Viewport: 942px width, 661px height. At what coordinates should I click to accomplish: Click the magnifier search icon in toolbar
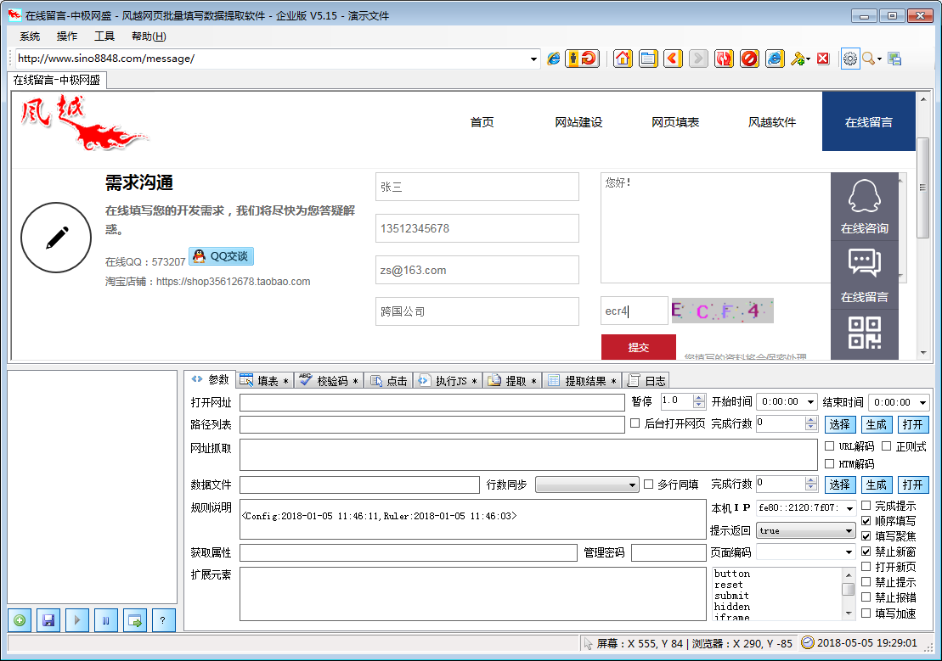click(868, 59)
